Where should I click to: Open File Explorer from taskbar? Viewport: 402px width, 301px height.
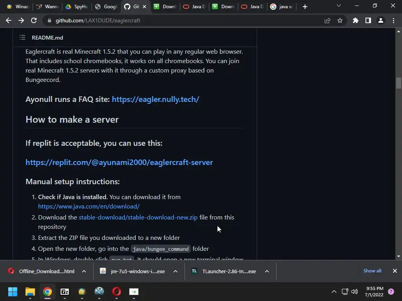coord(30,292)
